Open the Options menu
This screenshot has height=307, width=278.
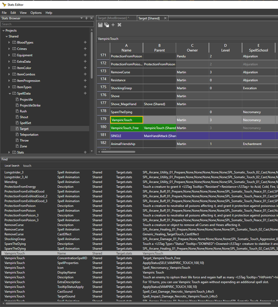[x=36, y=13]
